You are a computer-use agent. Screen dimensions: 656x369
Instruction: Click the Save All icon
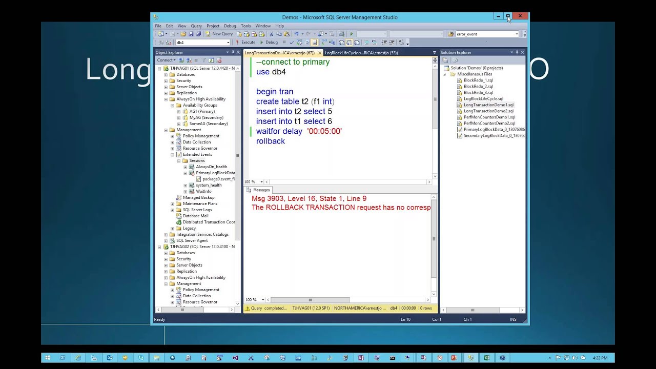198,34
